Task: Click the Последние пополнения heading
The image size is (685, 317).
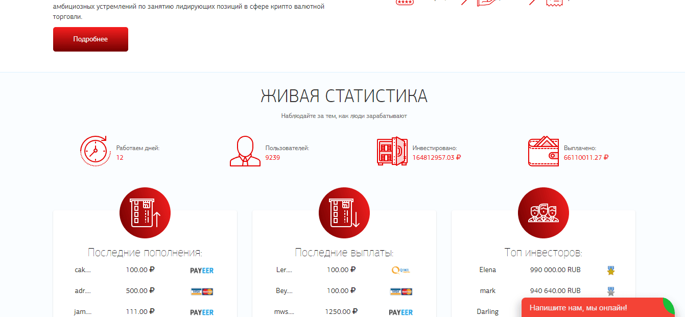Action: tap(145, 253)
